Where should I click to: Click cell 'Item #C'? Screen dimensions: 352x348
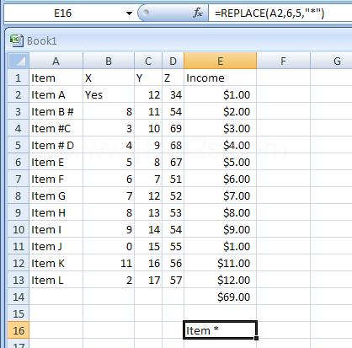56,128
